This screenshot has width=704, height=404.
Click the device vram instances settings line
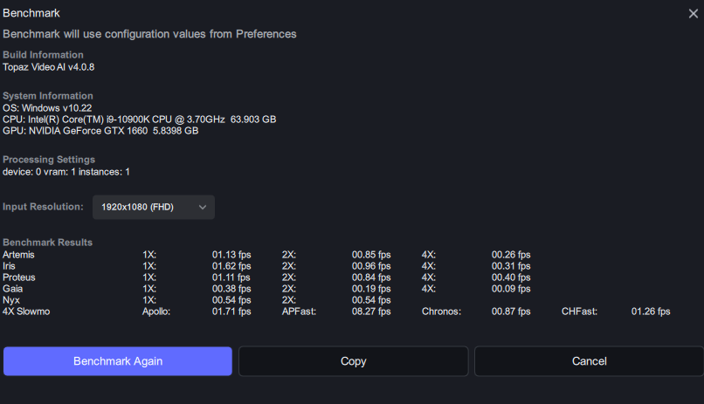(x=66, y=171)
